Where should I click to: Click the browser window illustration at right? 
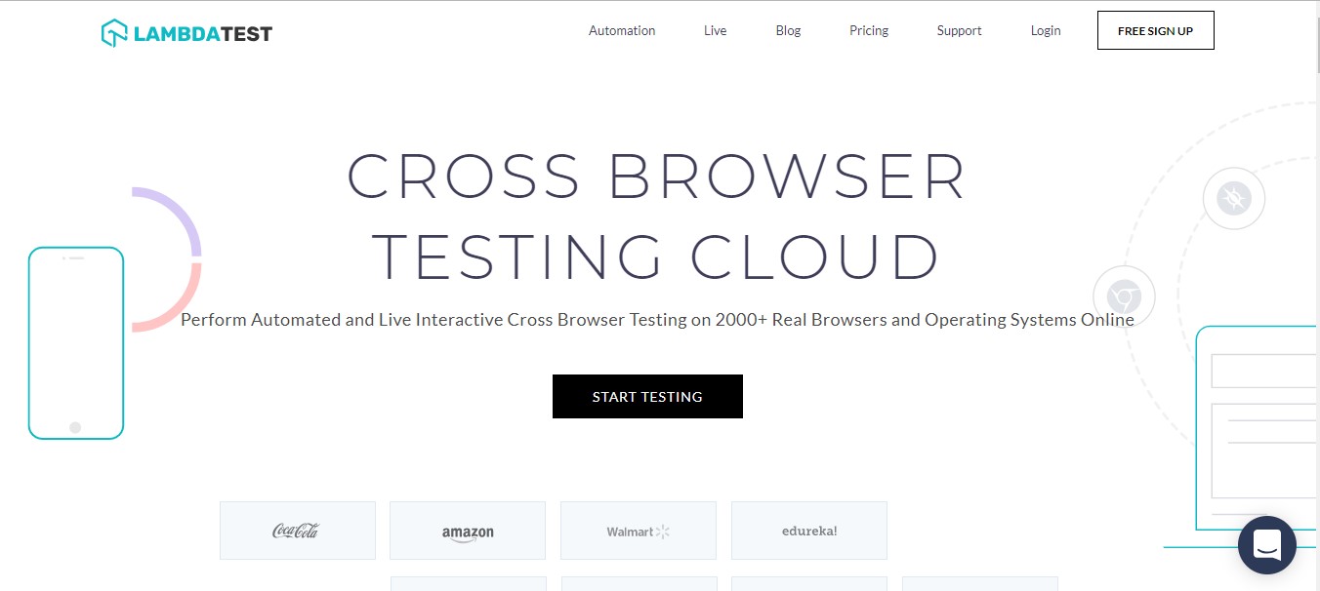point(1258,429)
